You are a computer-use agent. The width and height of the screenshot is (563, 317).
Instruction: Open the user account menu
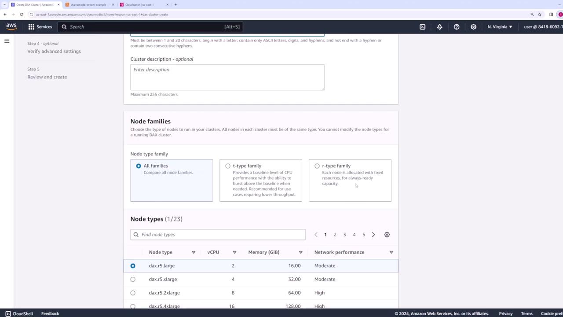click(x=543, y=27)
